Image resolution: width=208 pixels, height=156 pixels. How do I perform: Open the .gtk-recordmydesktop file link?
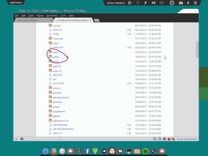[63, 129]
